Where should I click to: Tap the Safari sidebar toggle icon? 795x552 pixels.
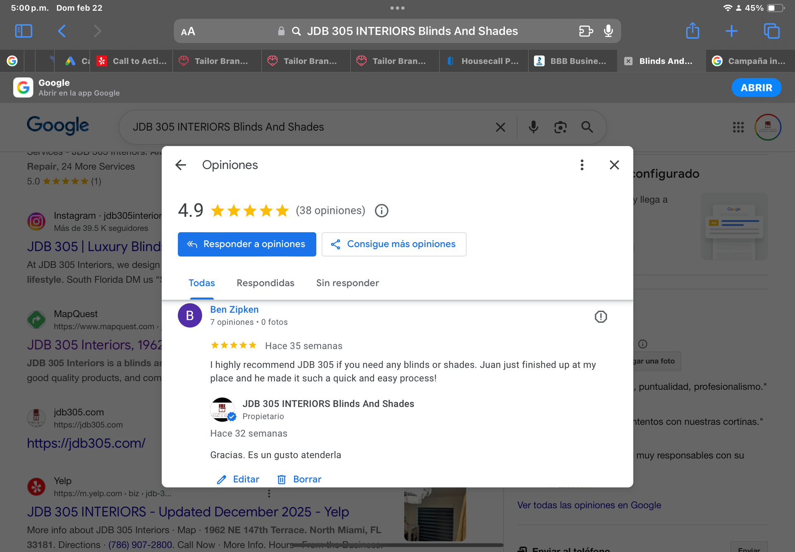[24, 31]
